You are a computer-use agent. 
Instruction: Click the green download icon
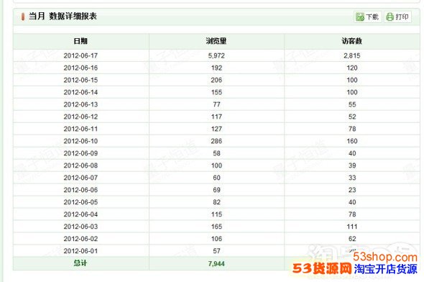click(360, 17)
